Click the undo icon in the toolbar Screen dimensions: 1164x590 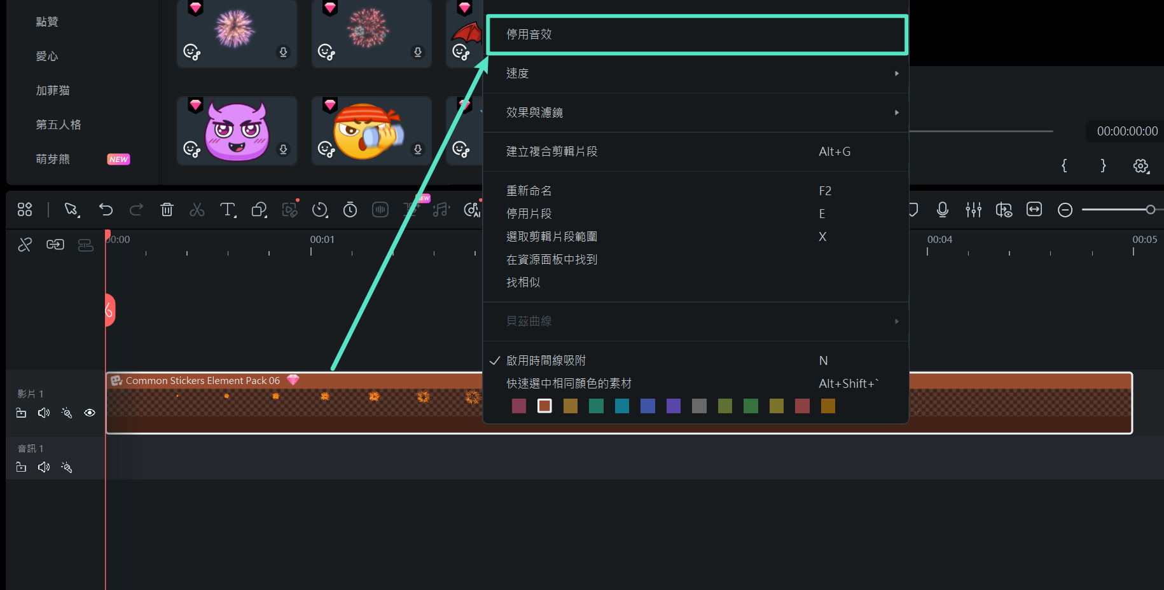pyautogui.click(x=106, y=210)
